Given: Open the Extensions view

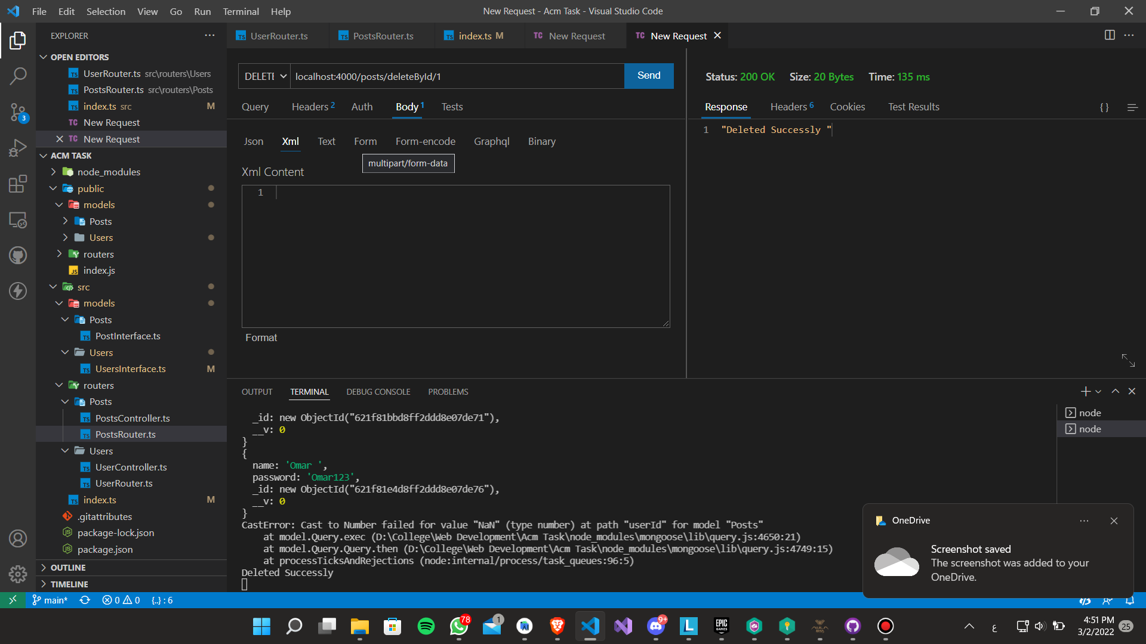Looking at the screenshot, I should (18, 184).
